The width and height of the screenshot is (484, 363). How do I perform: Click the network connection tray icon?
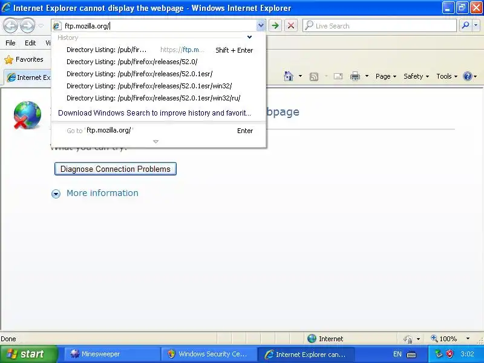point(438,354)
